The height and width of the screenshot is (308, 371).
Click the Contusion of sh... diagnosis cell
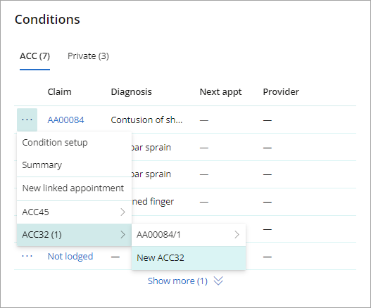146,120
